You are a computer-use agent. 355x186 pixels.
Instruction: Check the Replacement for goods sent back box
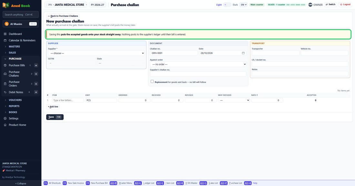pyautogui.click(x=152, y=81)
